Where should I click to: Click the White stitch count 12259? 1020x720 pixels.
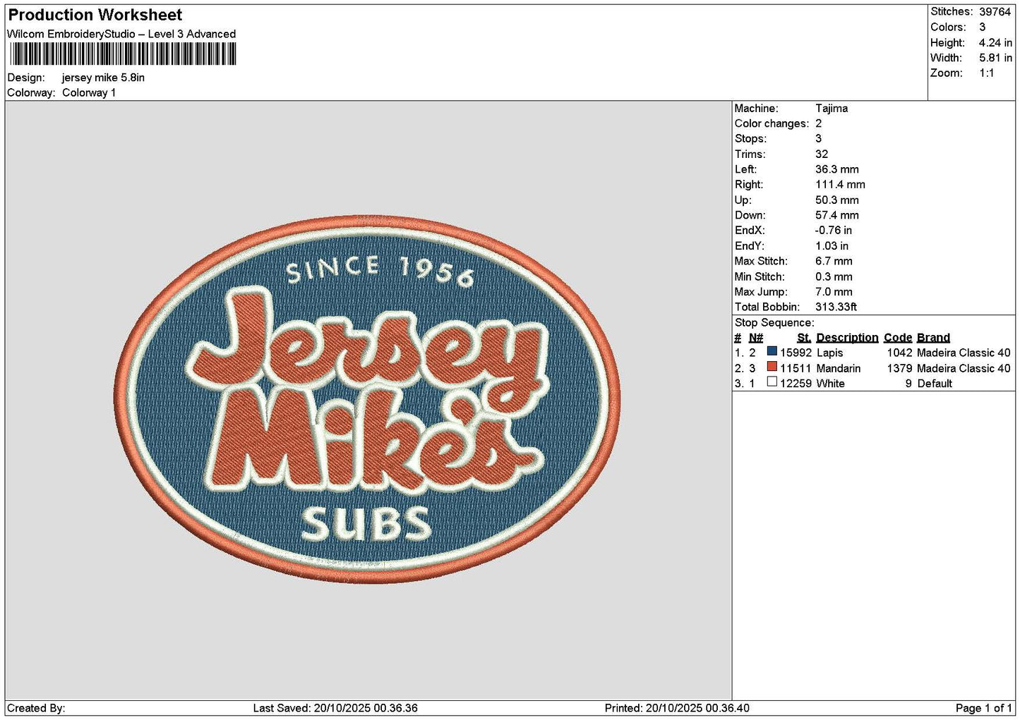[796, 384]
